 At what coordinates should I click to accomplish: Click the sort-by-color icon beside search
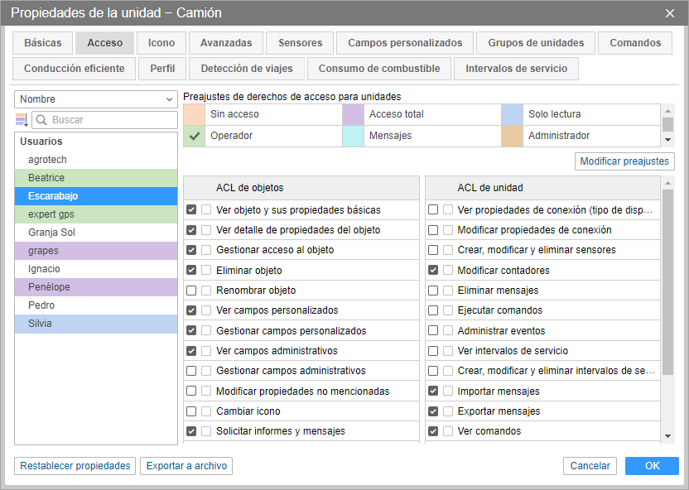pos(22,120)
